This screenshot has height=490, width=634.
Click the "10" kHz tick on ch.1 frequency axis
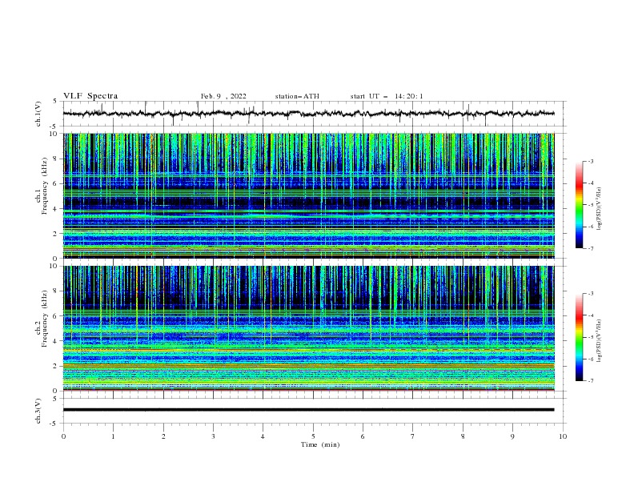click(54, 134)
